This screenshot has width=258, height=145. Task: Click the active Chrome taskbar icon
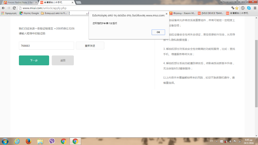click(x=75, y=141)
